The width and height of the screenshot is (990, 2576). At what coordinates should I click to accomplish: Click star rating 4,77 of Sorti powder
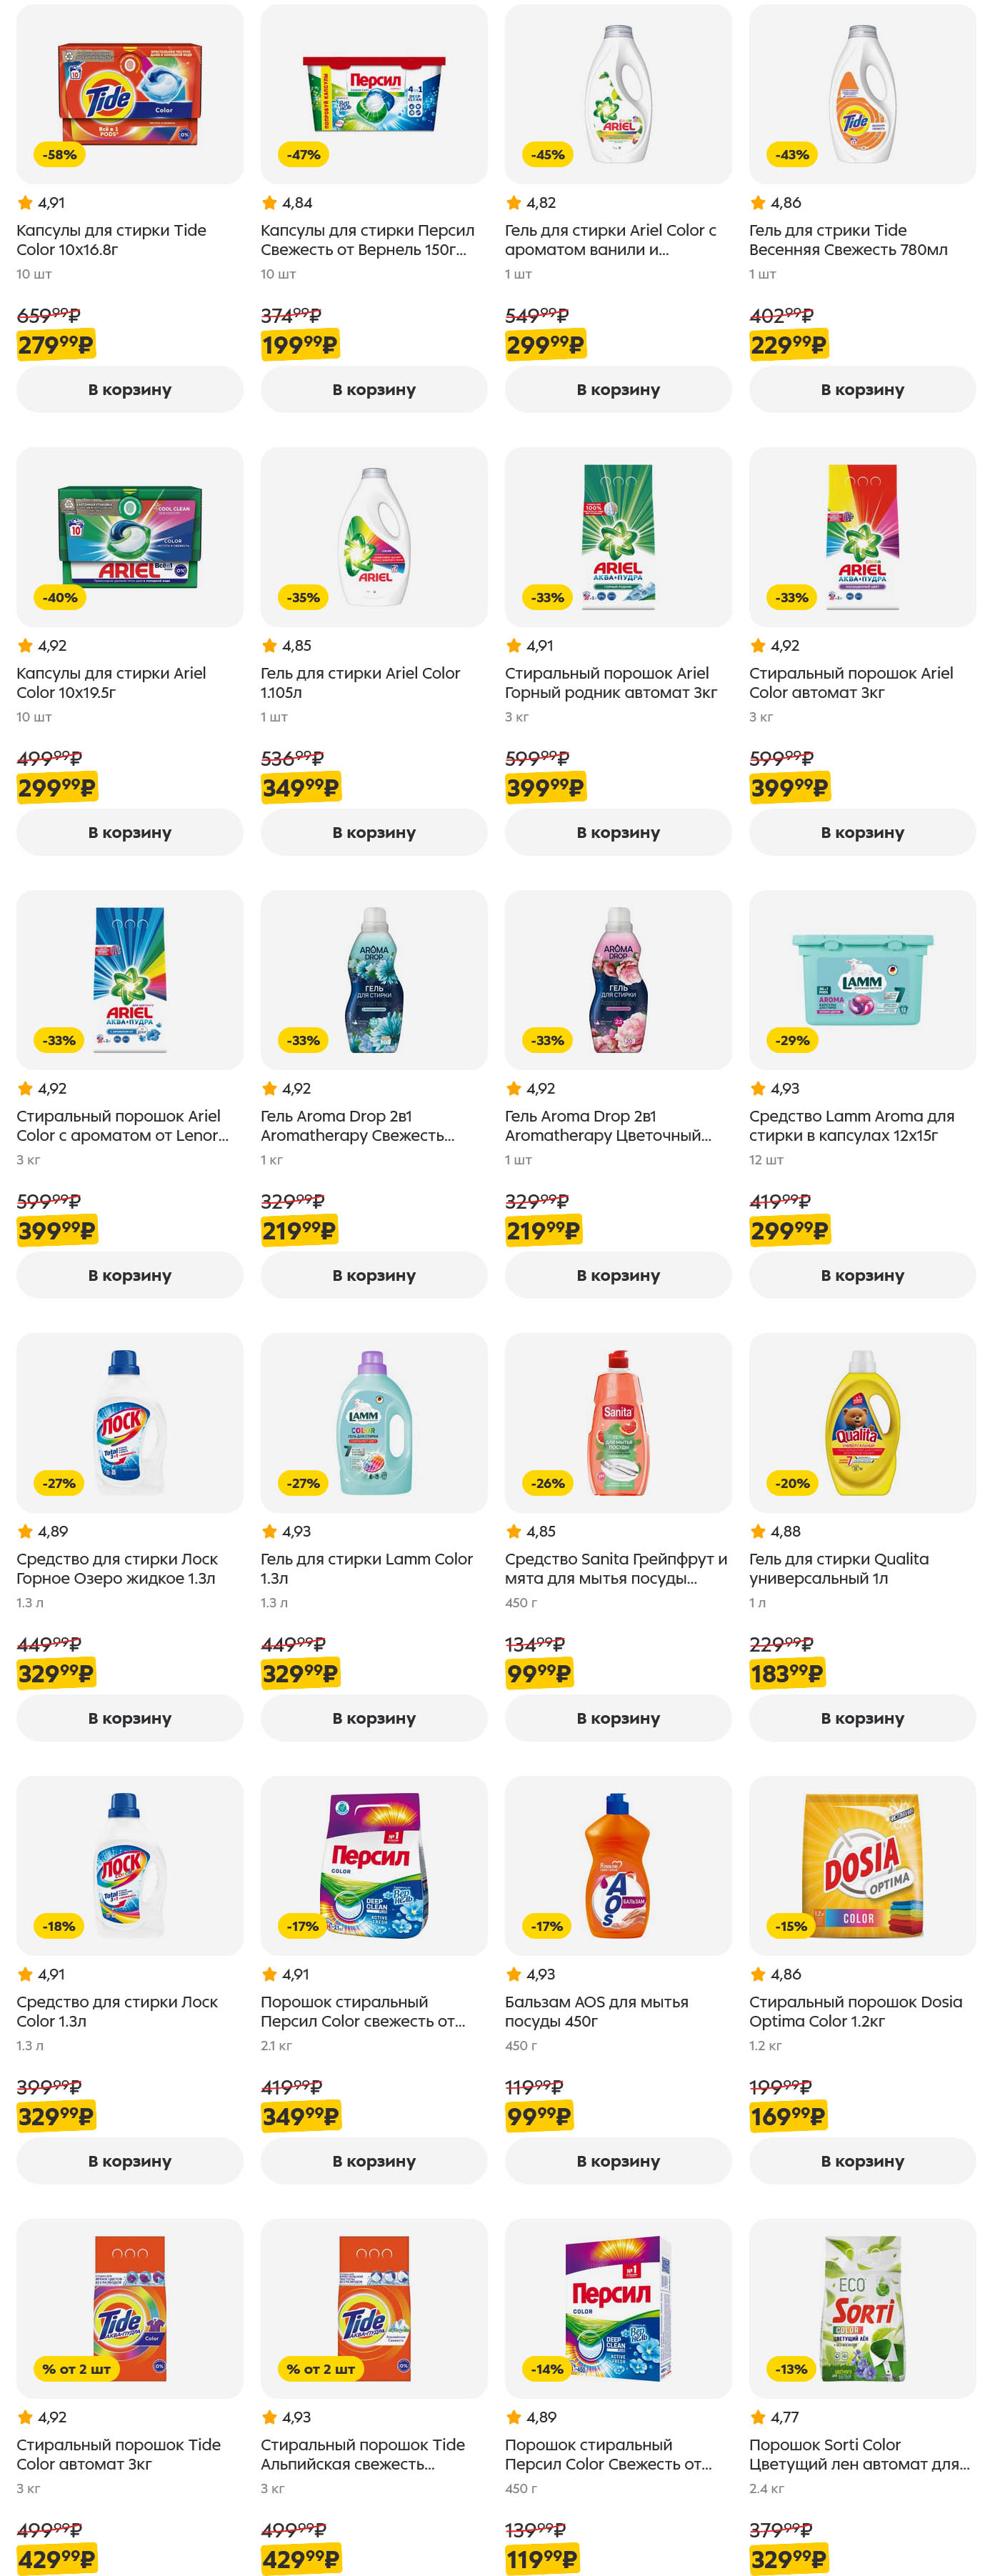point(774,2417)
